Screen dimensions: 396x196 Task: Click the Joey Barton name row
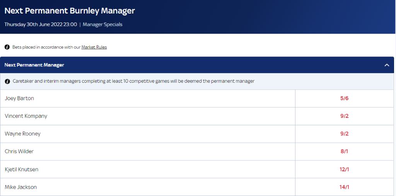click(x=148, y=98)
